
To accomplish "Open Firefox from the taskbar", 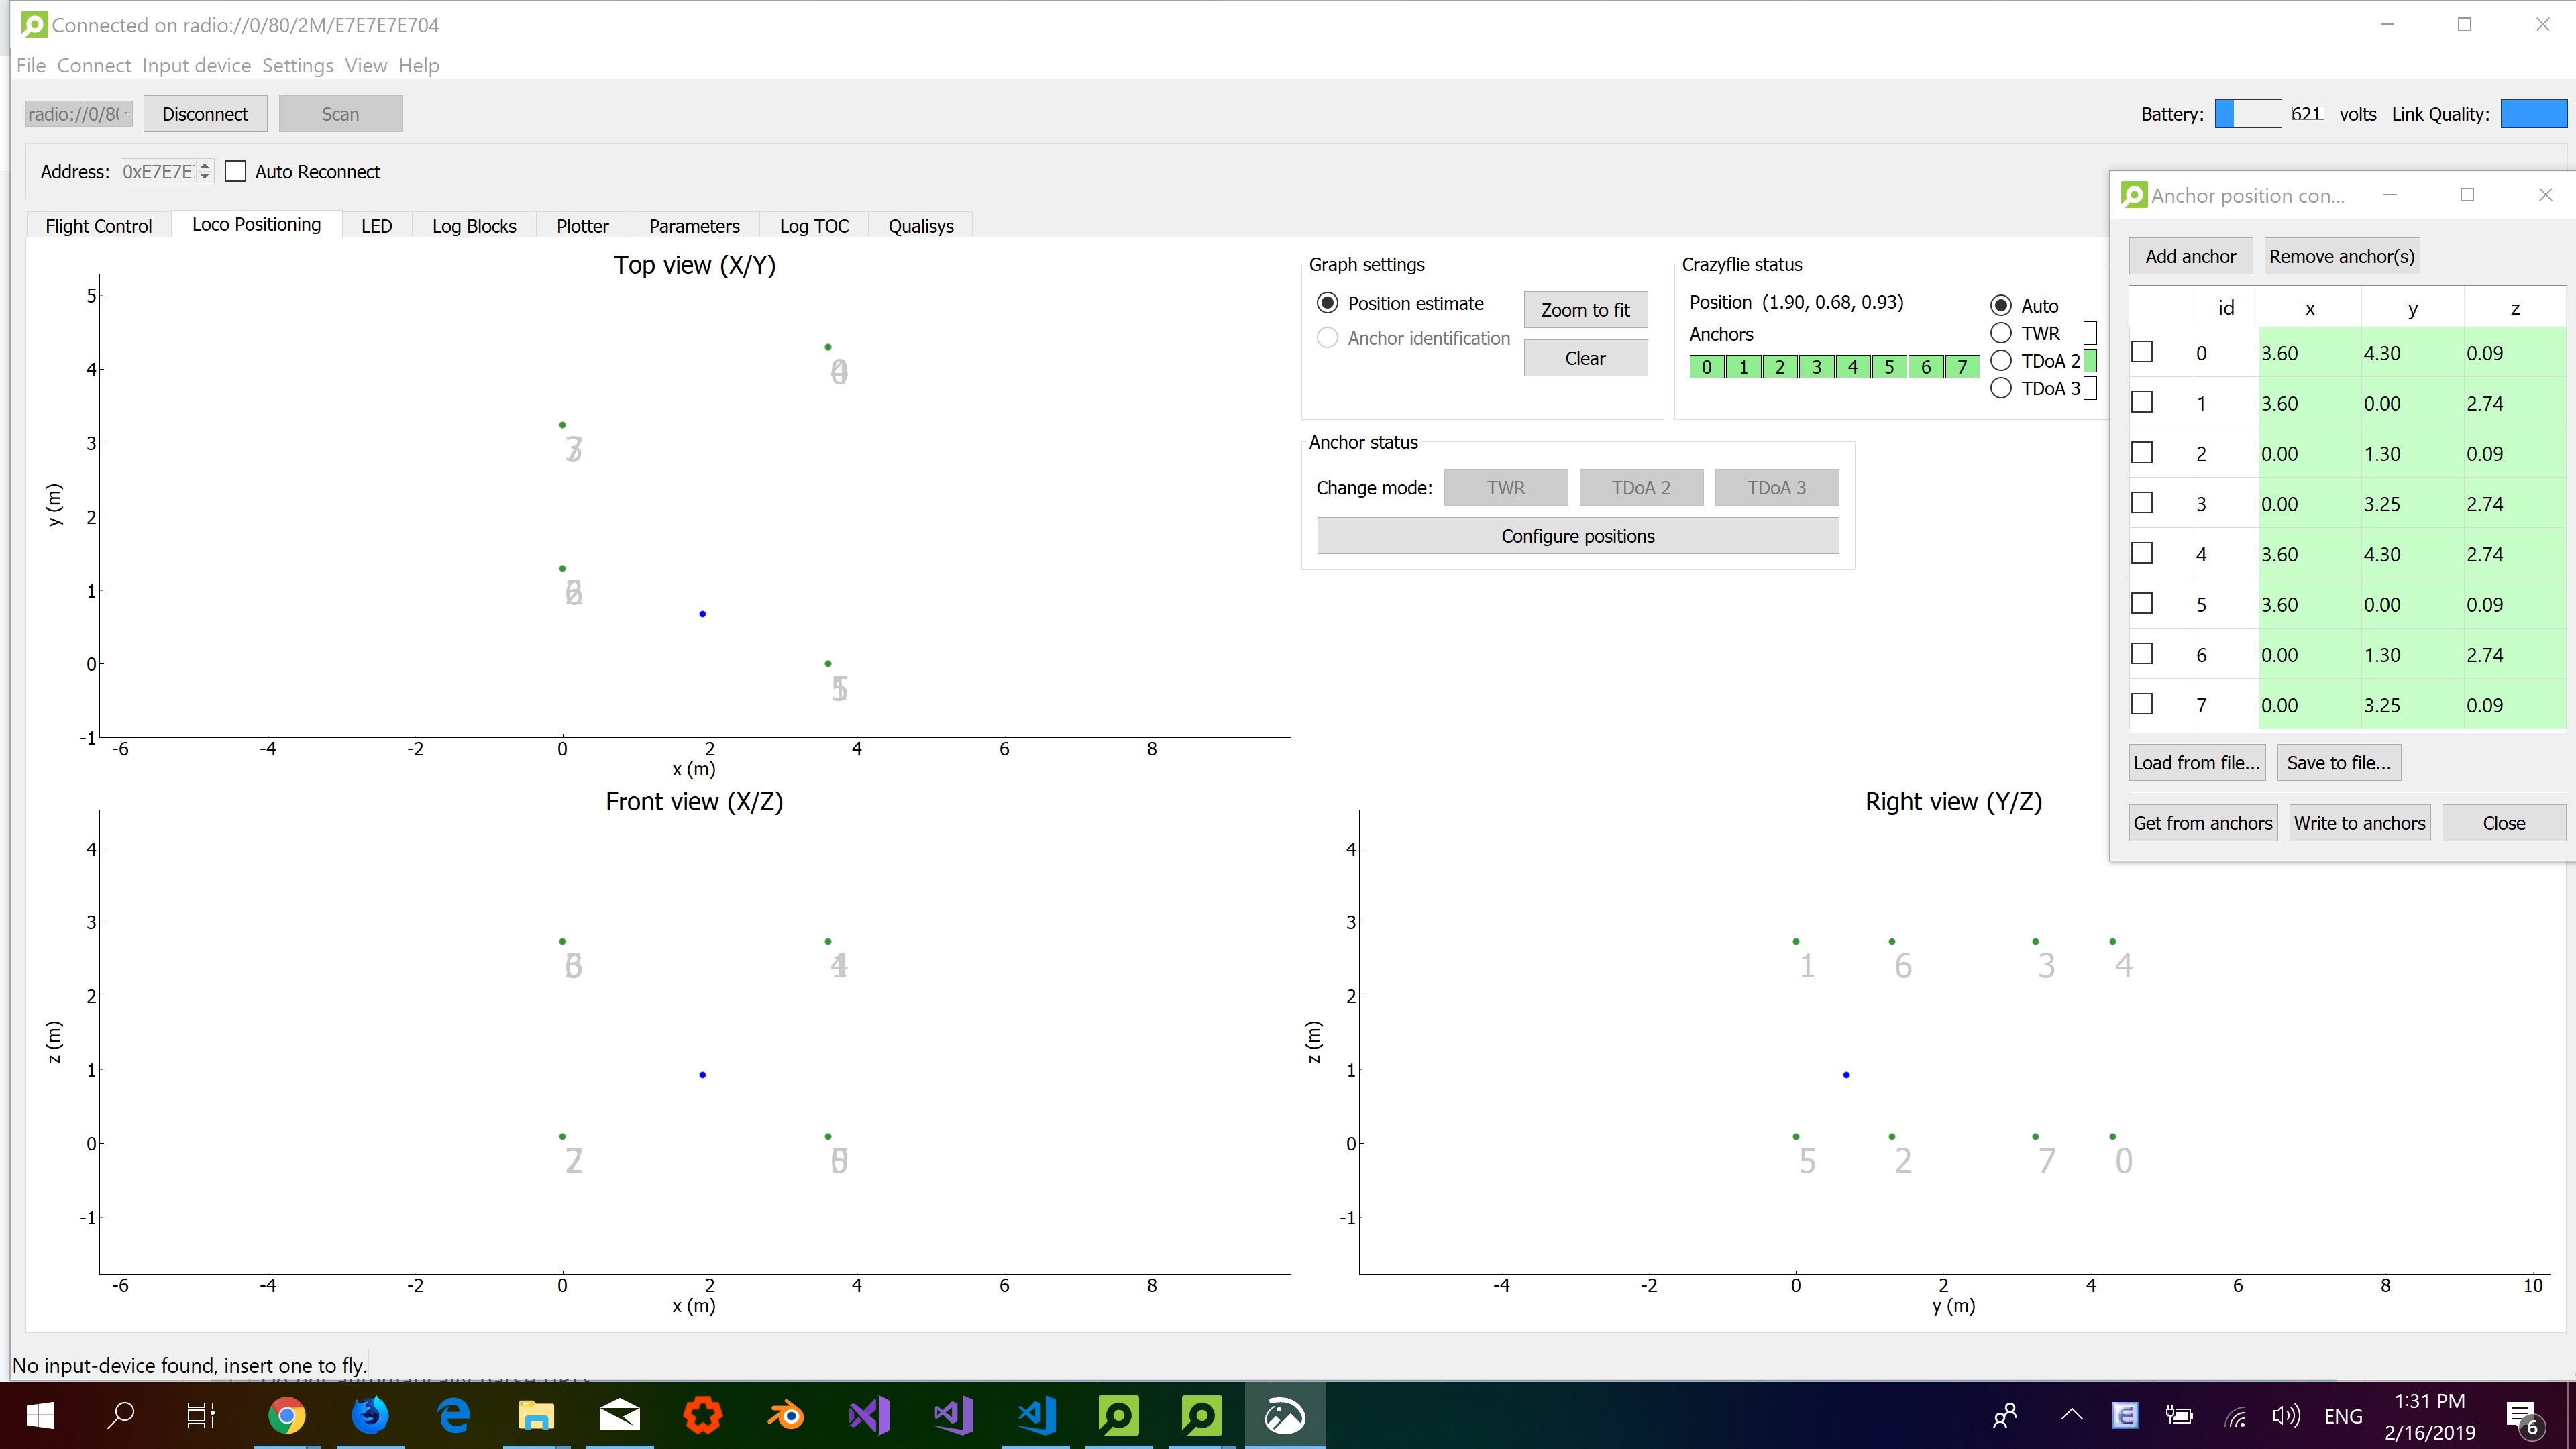I will point(370,1416).
